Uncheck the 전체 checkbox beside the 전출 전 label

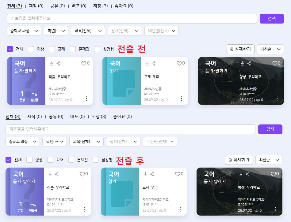(10, 49)
